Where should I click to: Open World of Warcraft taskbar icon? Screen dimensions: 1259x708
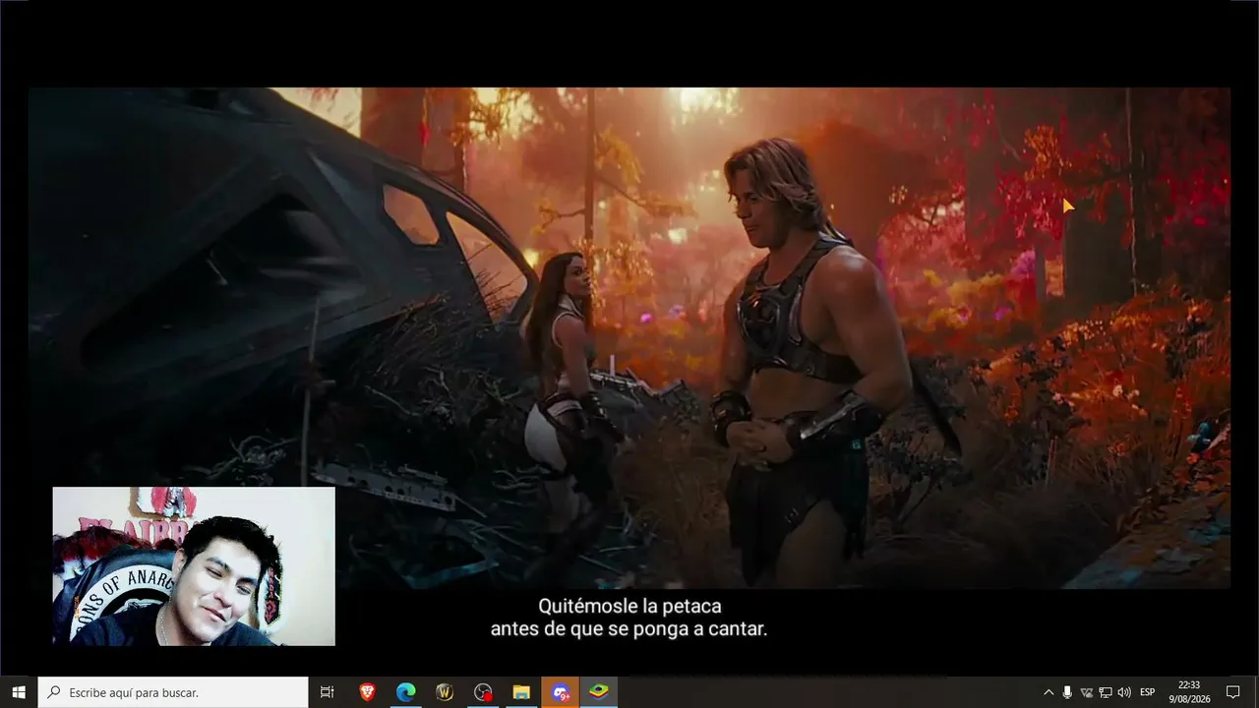point(445,692)
